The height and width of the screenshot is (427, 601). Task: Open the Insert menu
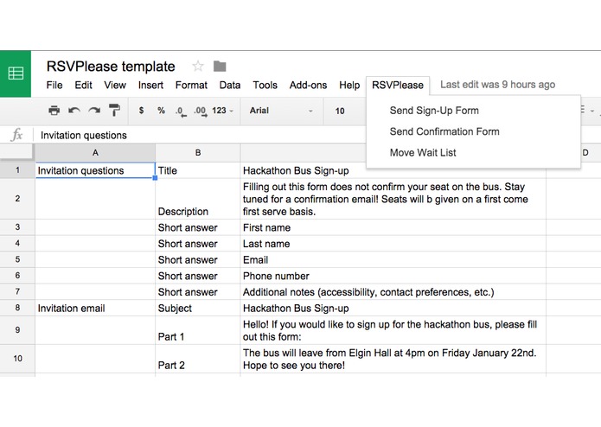[150, 85]
